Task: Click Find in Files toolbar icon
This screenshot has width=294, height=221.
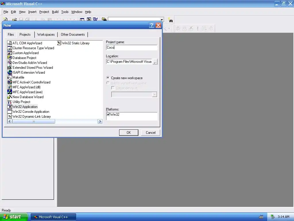Action: [x=104, y=19]
